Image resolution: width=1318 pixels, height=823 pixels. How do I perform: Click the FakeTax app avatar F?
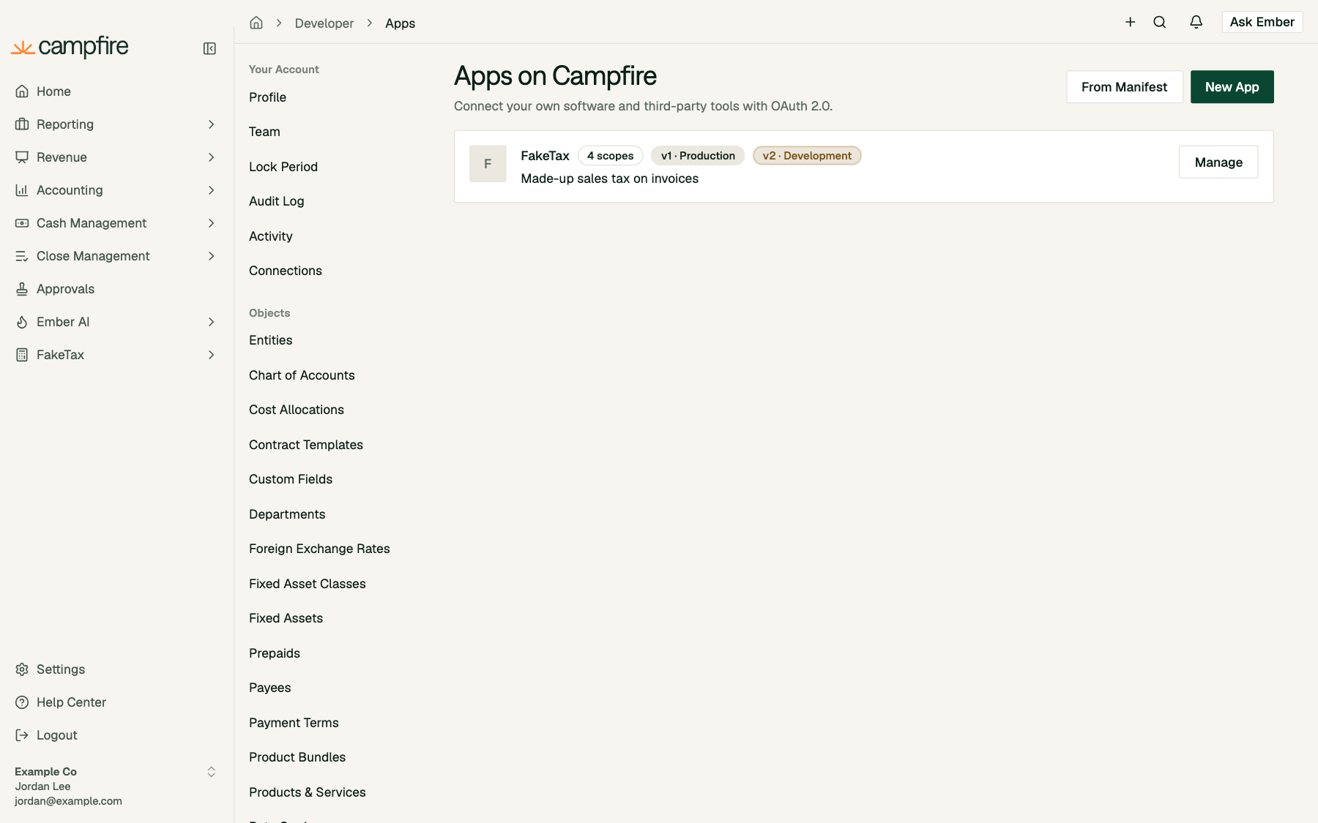point(488,164)
